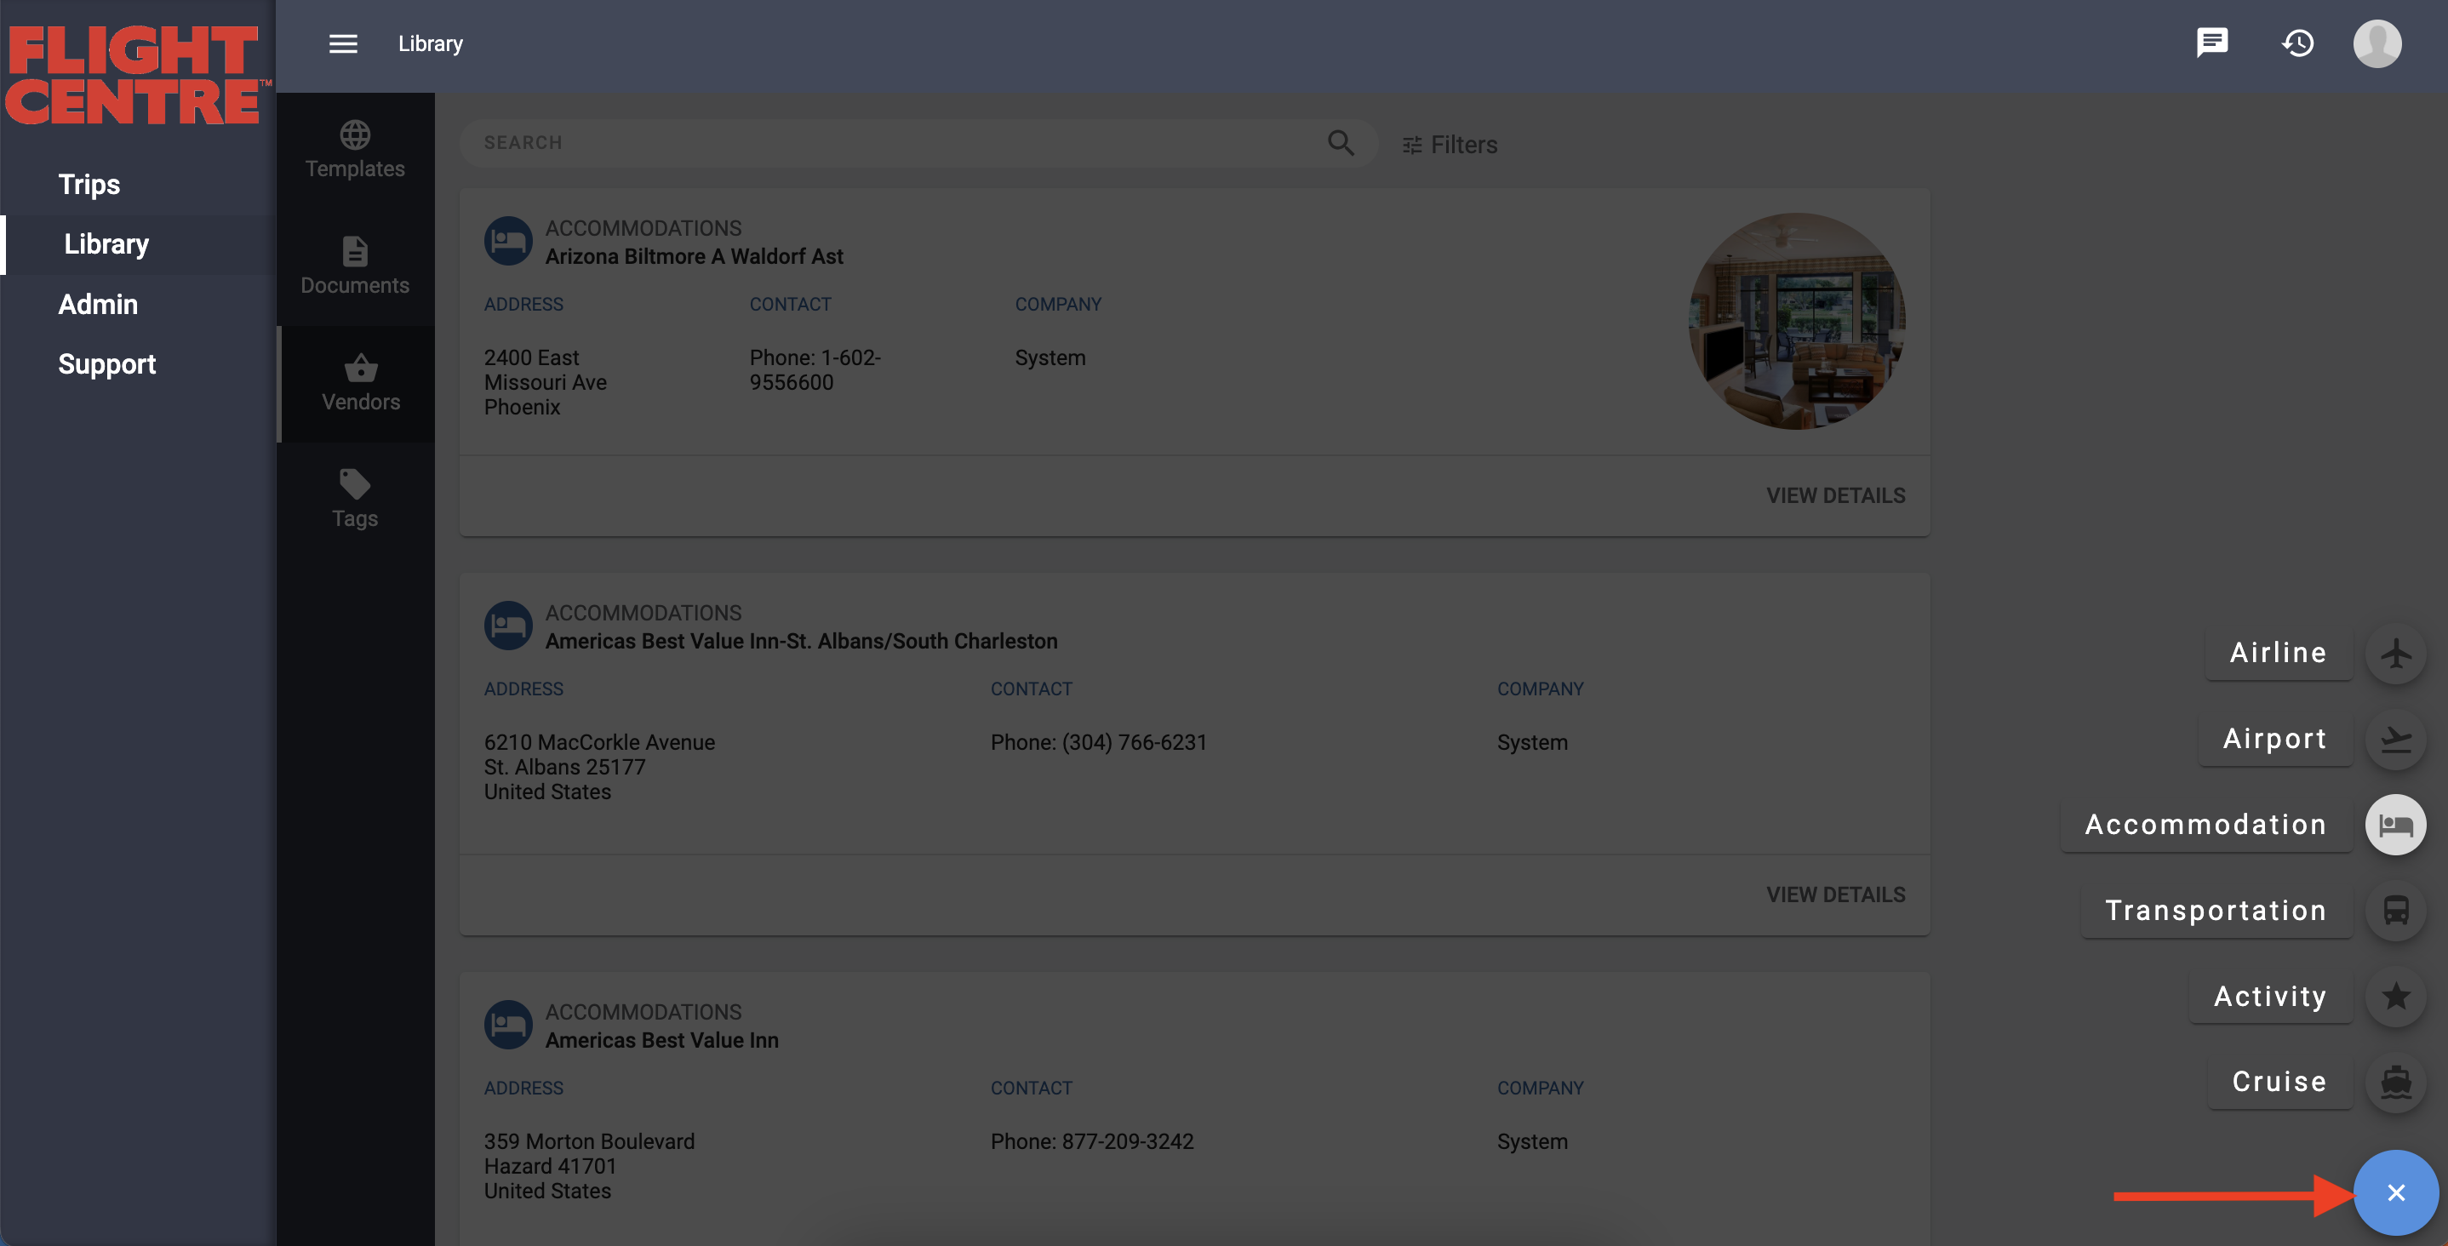Open the hamburger menu icon
Viewport: 2448px width, 1246px height.
(x=343, y=43)
